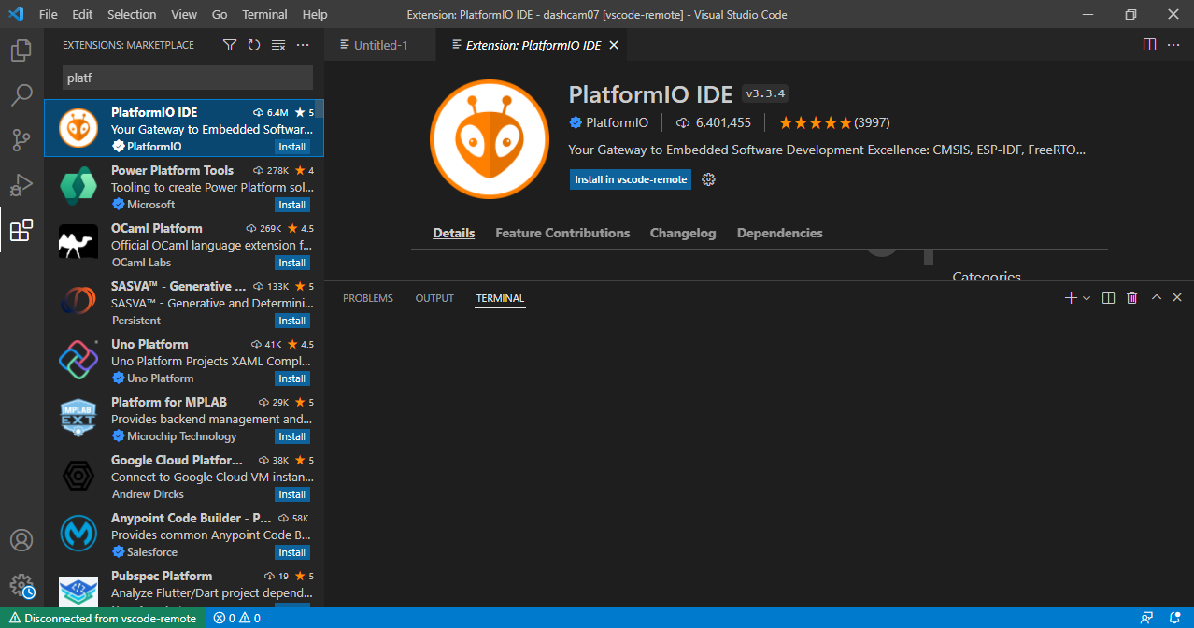Split the terminal panel
Screen dimensions: 1194x628
(x=1108, y=298)
